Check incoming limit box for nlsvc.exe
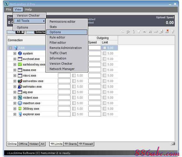The image size is (182, 157). point(74,75)
